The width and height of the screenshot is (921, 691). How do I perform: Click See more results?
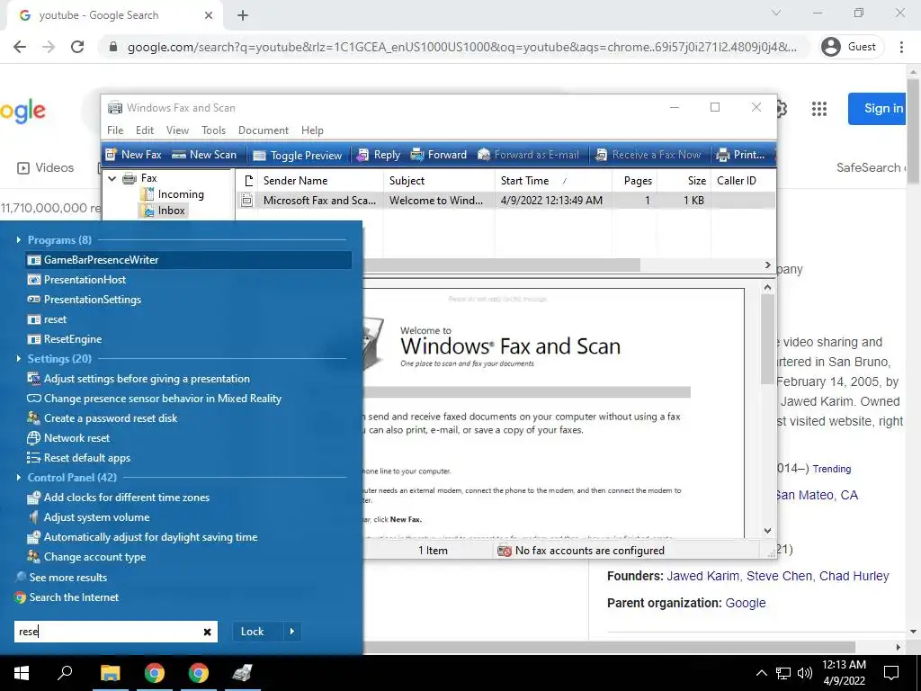coord(68,578)
